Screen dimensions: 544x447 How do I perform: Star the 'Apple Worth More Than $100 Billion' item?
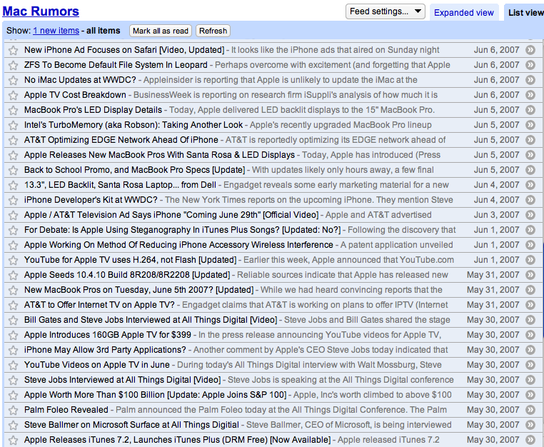[x=13, y=396]
